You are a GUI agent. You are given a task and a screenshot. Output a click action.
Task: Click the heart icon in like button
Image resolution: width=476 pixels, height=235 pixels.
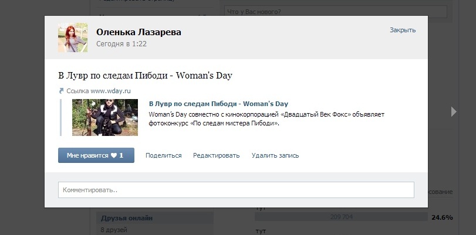(x=113, y=155)
